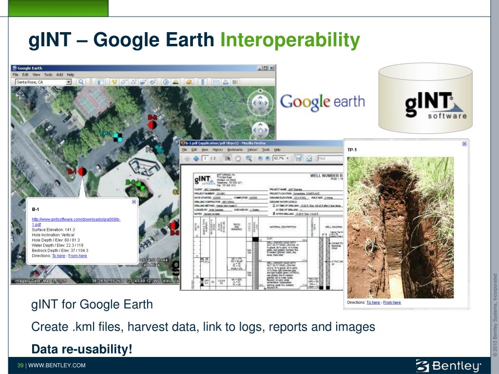Click 'Bedrock Depth / Elev: 37 / 104.3' text
The width and height of the screenshot is (499, 374).
(60, 251)
